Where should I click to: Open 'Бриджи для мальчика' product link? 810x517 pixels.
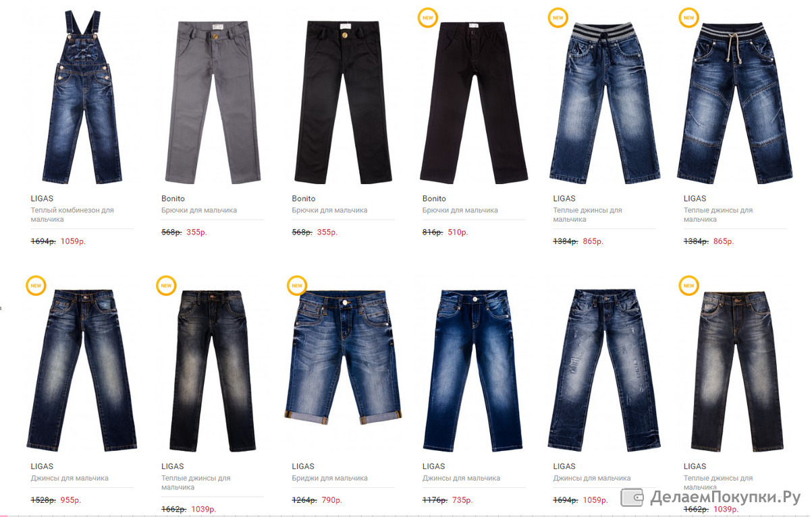click(x=329, y=479)
